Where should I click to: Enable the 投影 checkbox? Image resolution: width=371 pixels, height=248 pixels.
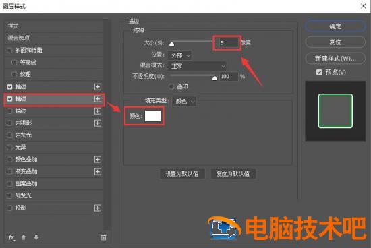9,208
